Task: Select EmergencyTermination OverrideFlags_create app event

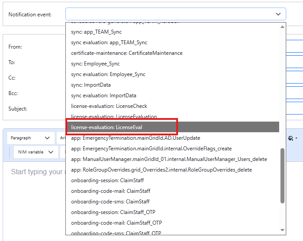Action: [x=172, y=149]
